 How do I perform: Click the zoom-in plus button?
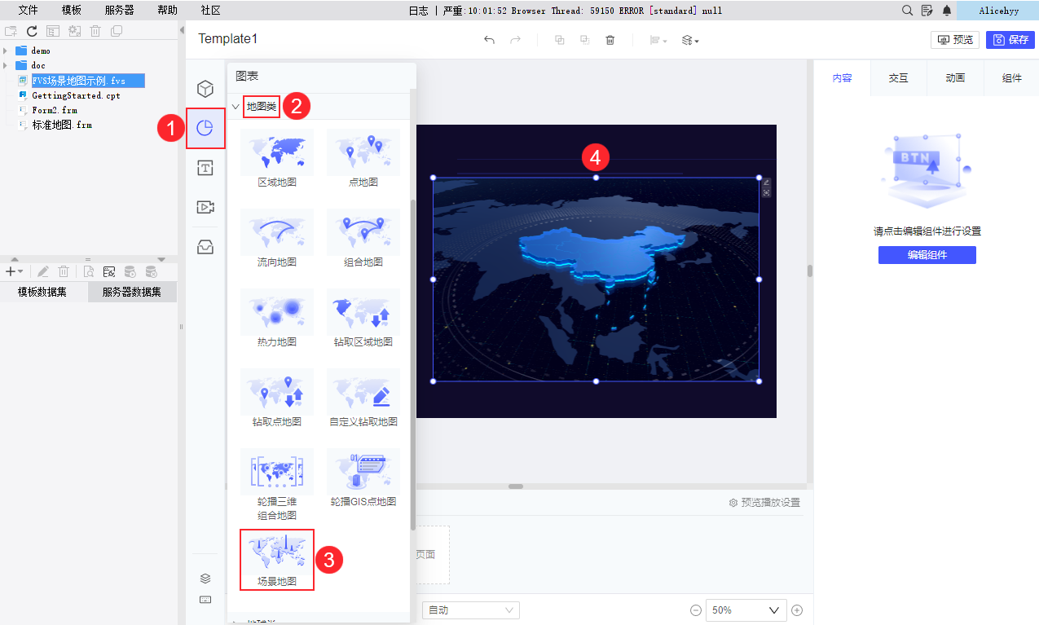pos(797,610)
